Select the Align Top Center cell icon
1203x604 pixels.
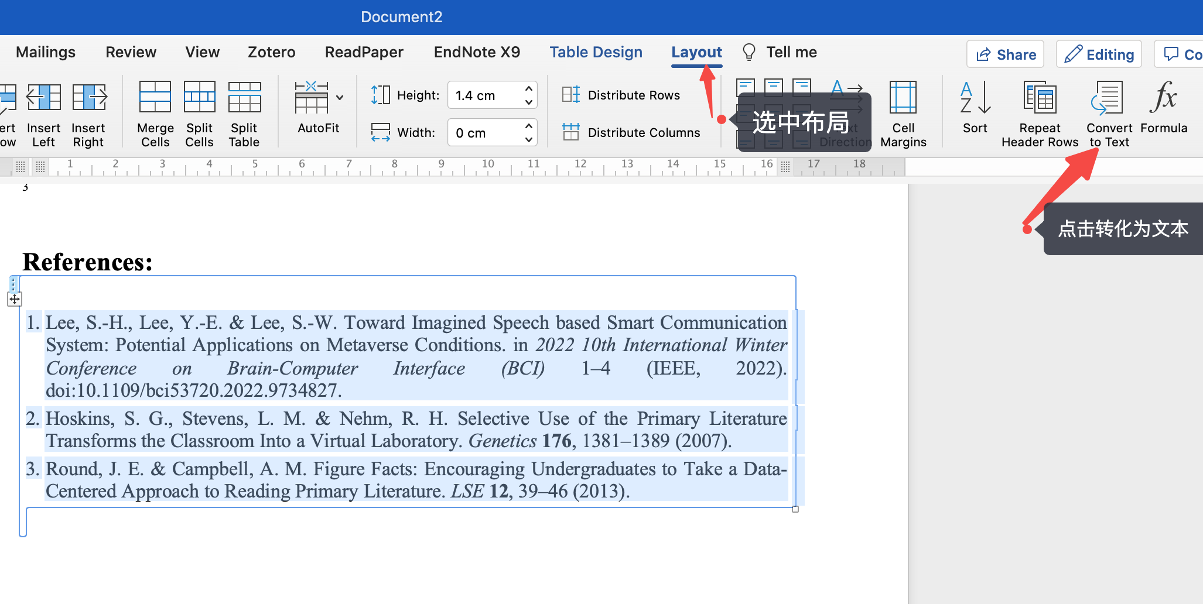(774, 87)
